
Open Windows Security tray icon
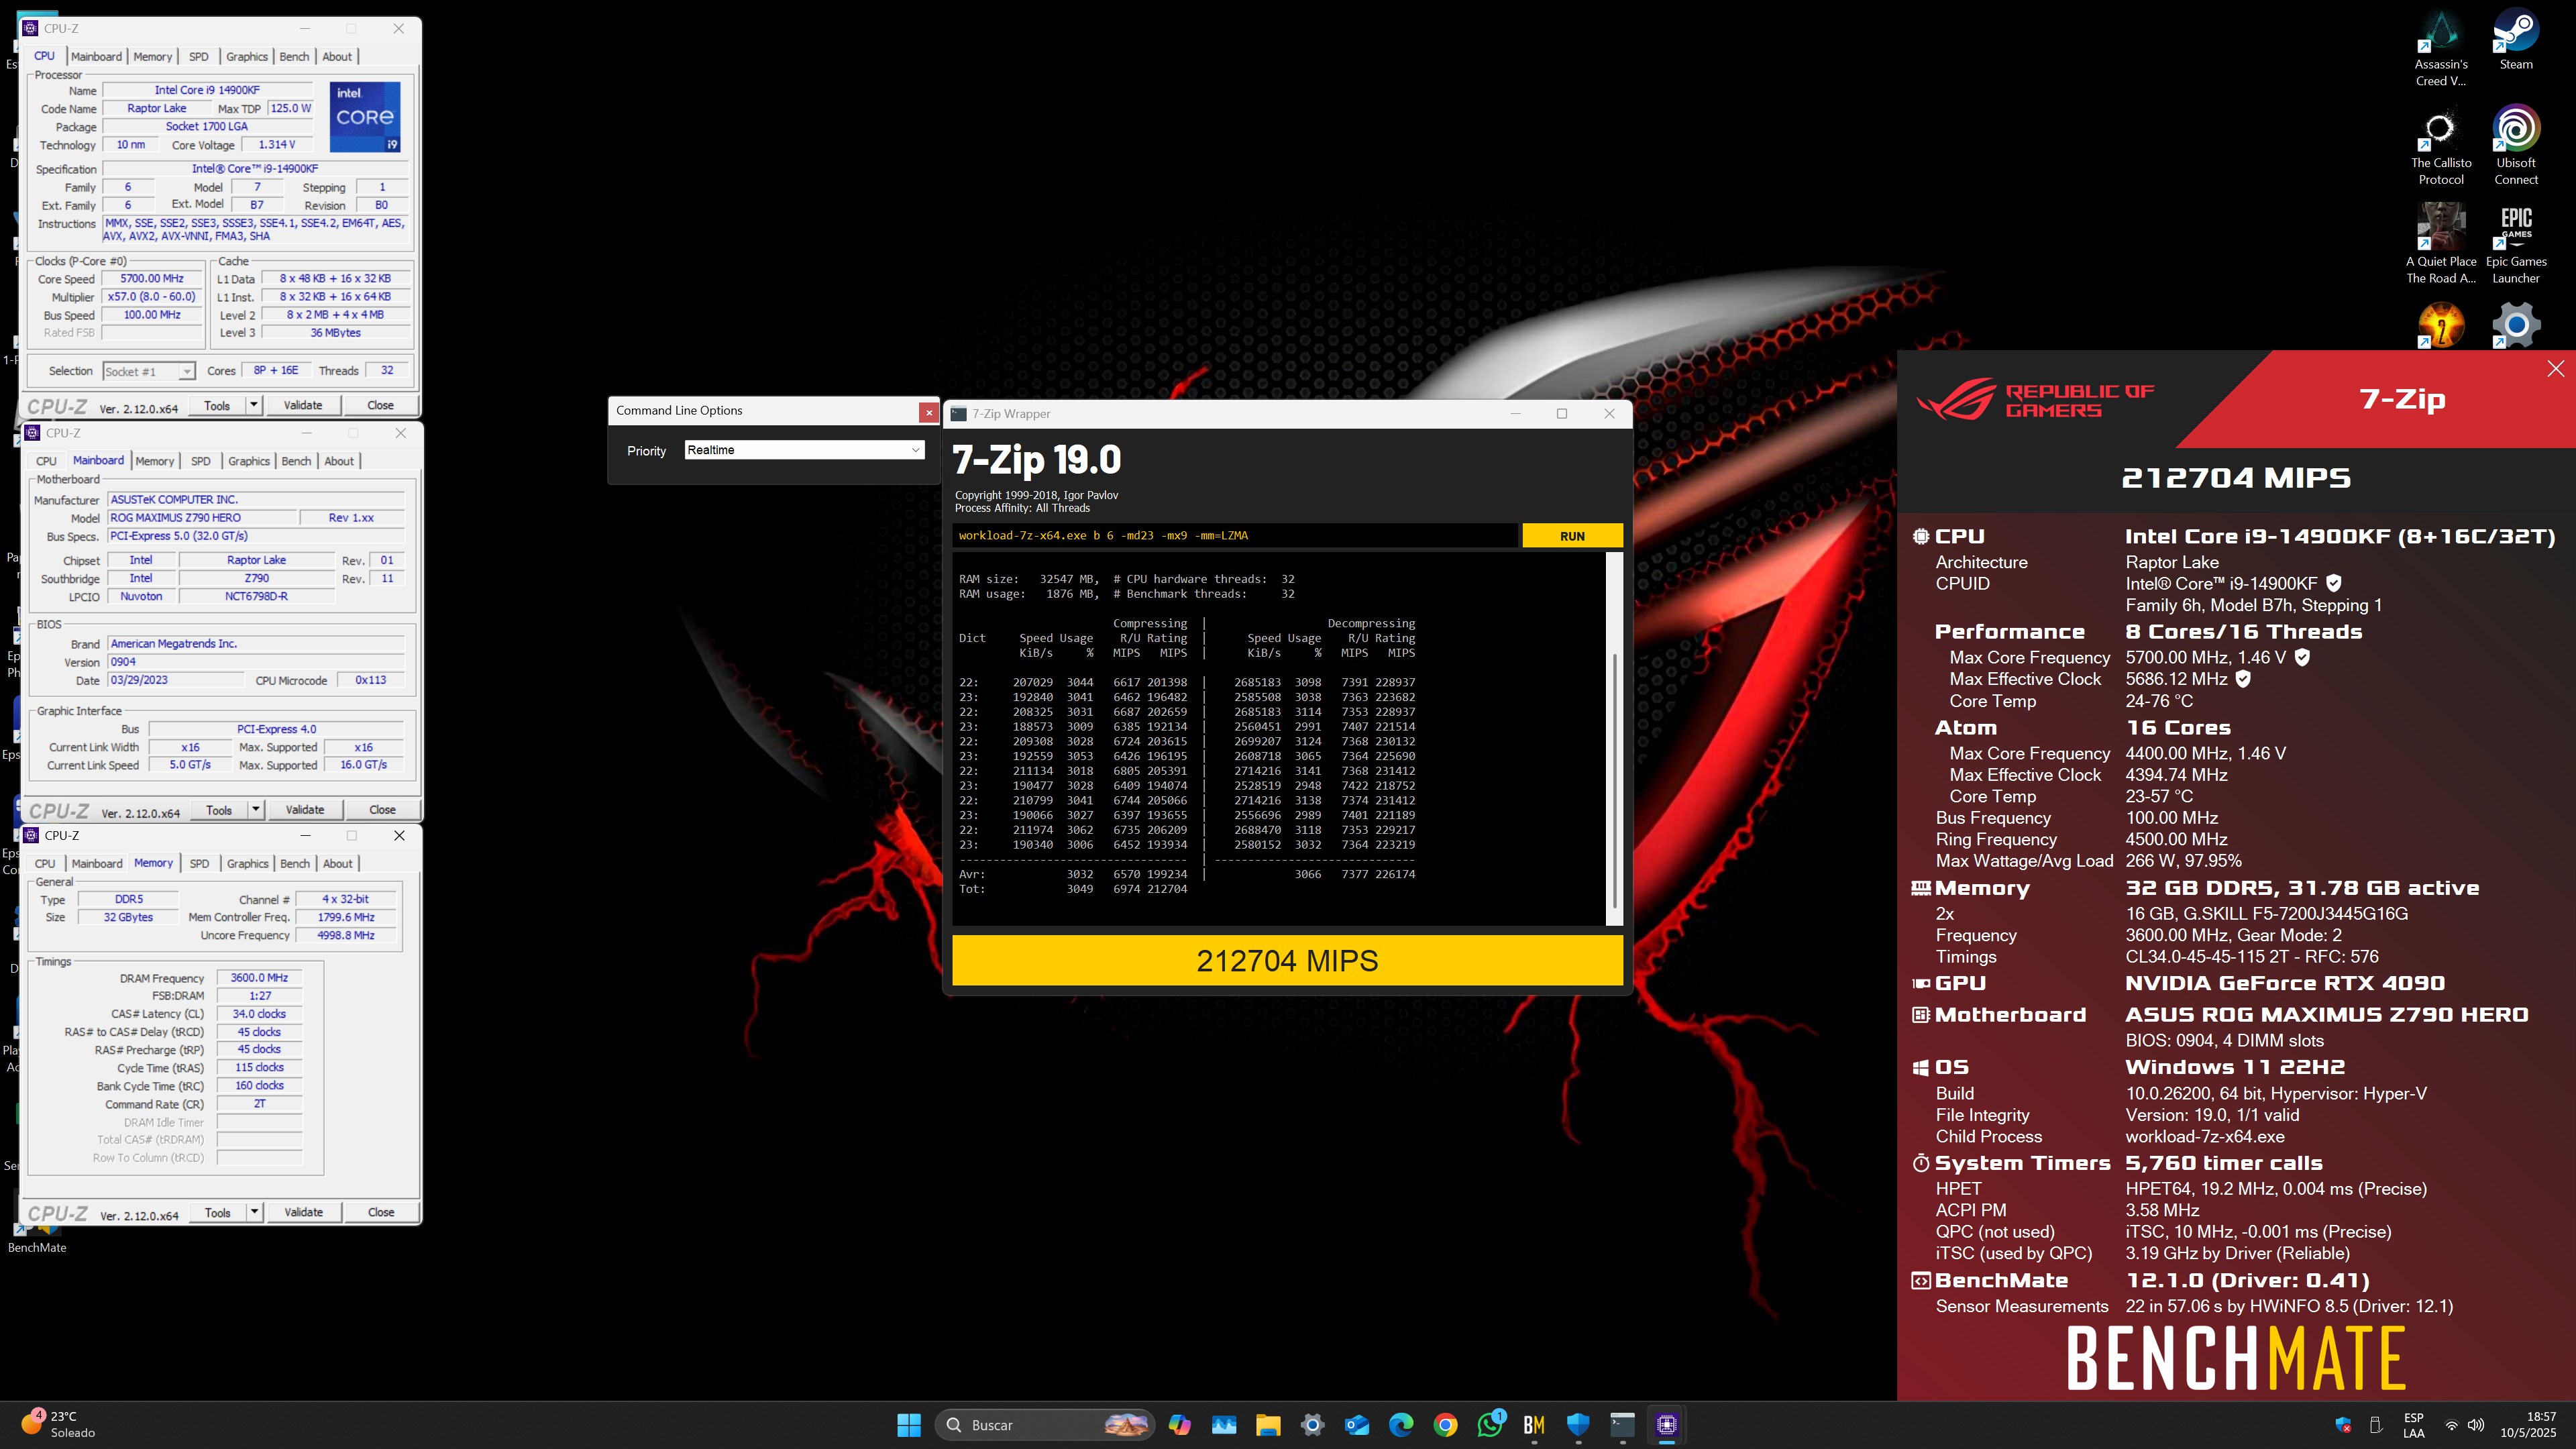2343,1425
